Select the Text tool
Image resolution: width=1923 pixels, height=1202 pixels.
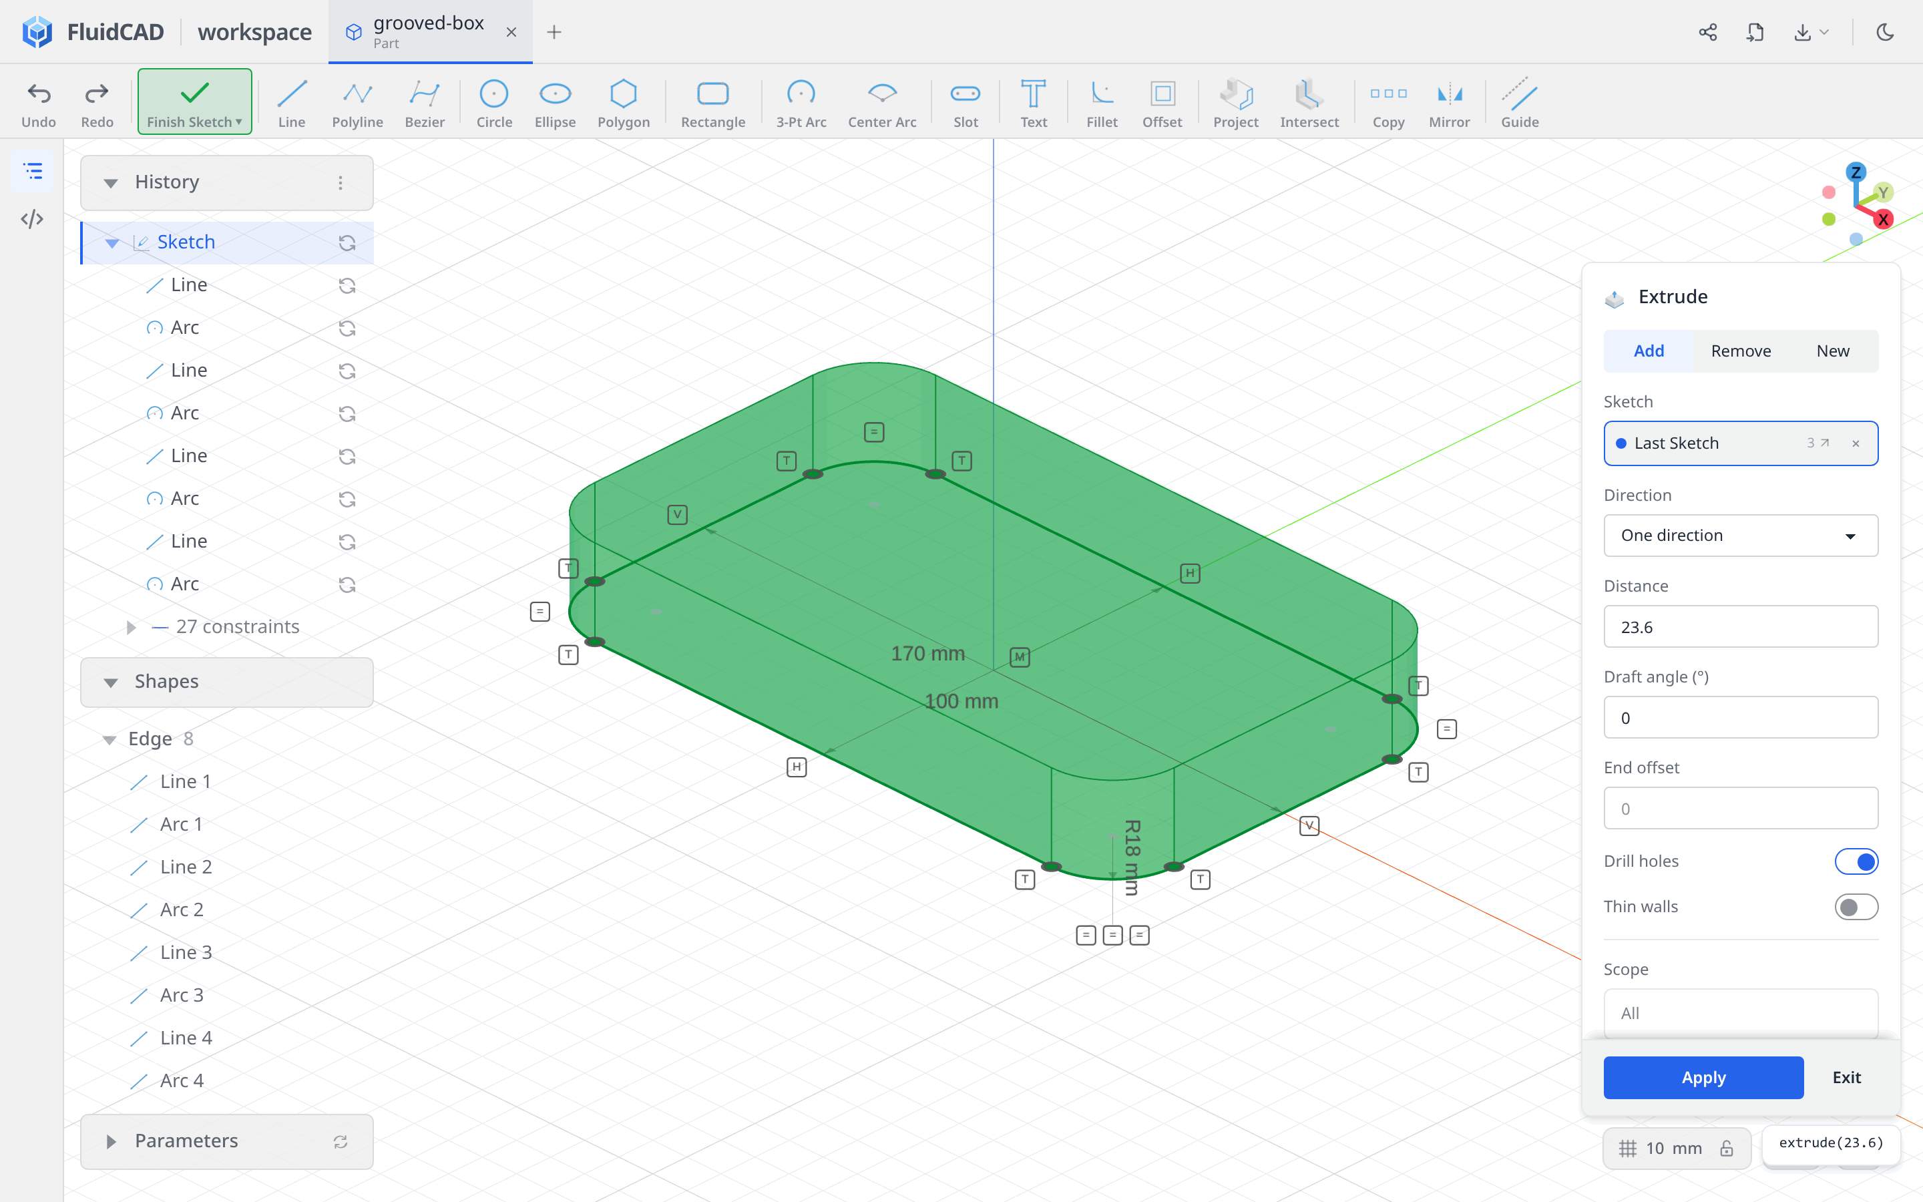(x=1033, y=103)
